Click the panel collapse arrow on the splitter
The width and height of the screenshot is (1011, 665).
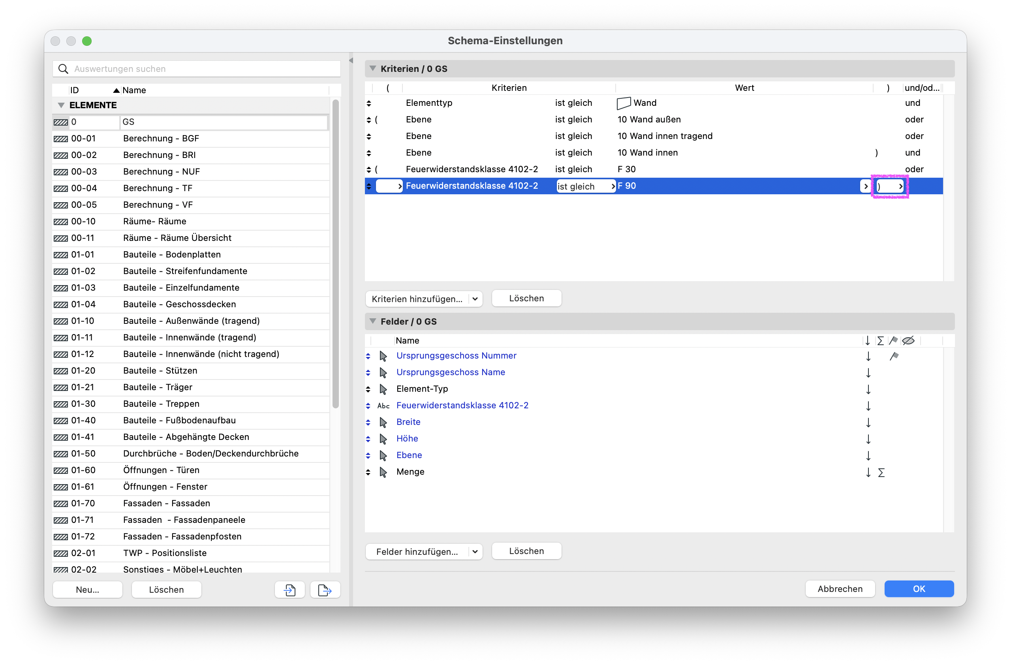pos(351,60)
